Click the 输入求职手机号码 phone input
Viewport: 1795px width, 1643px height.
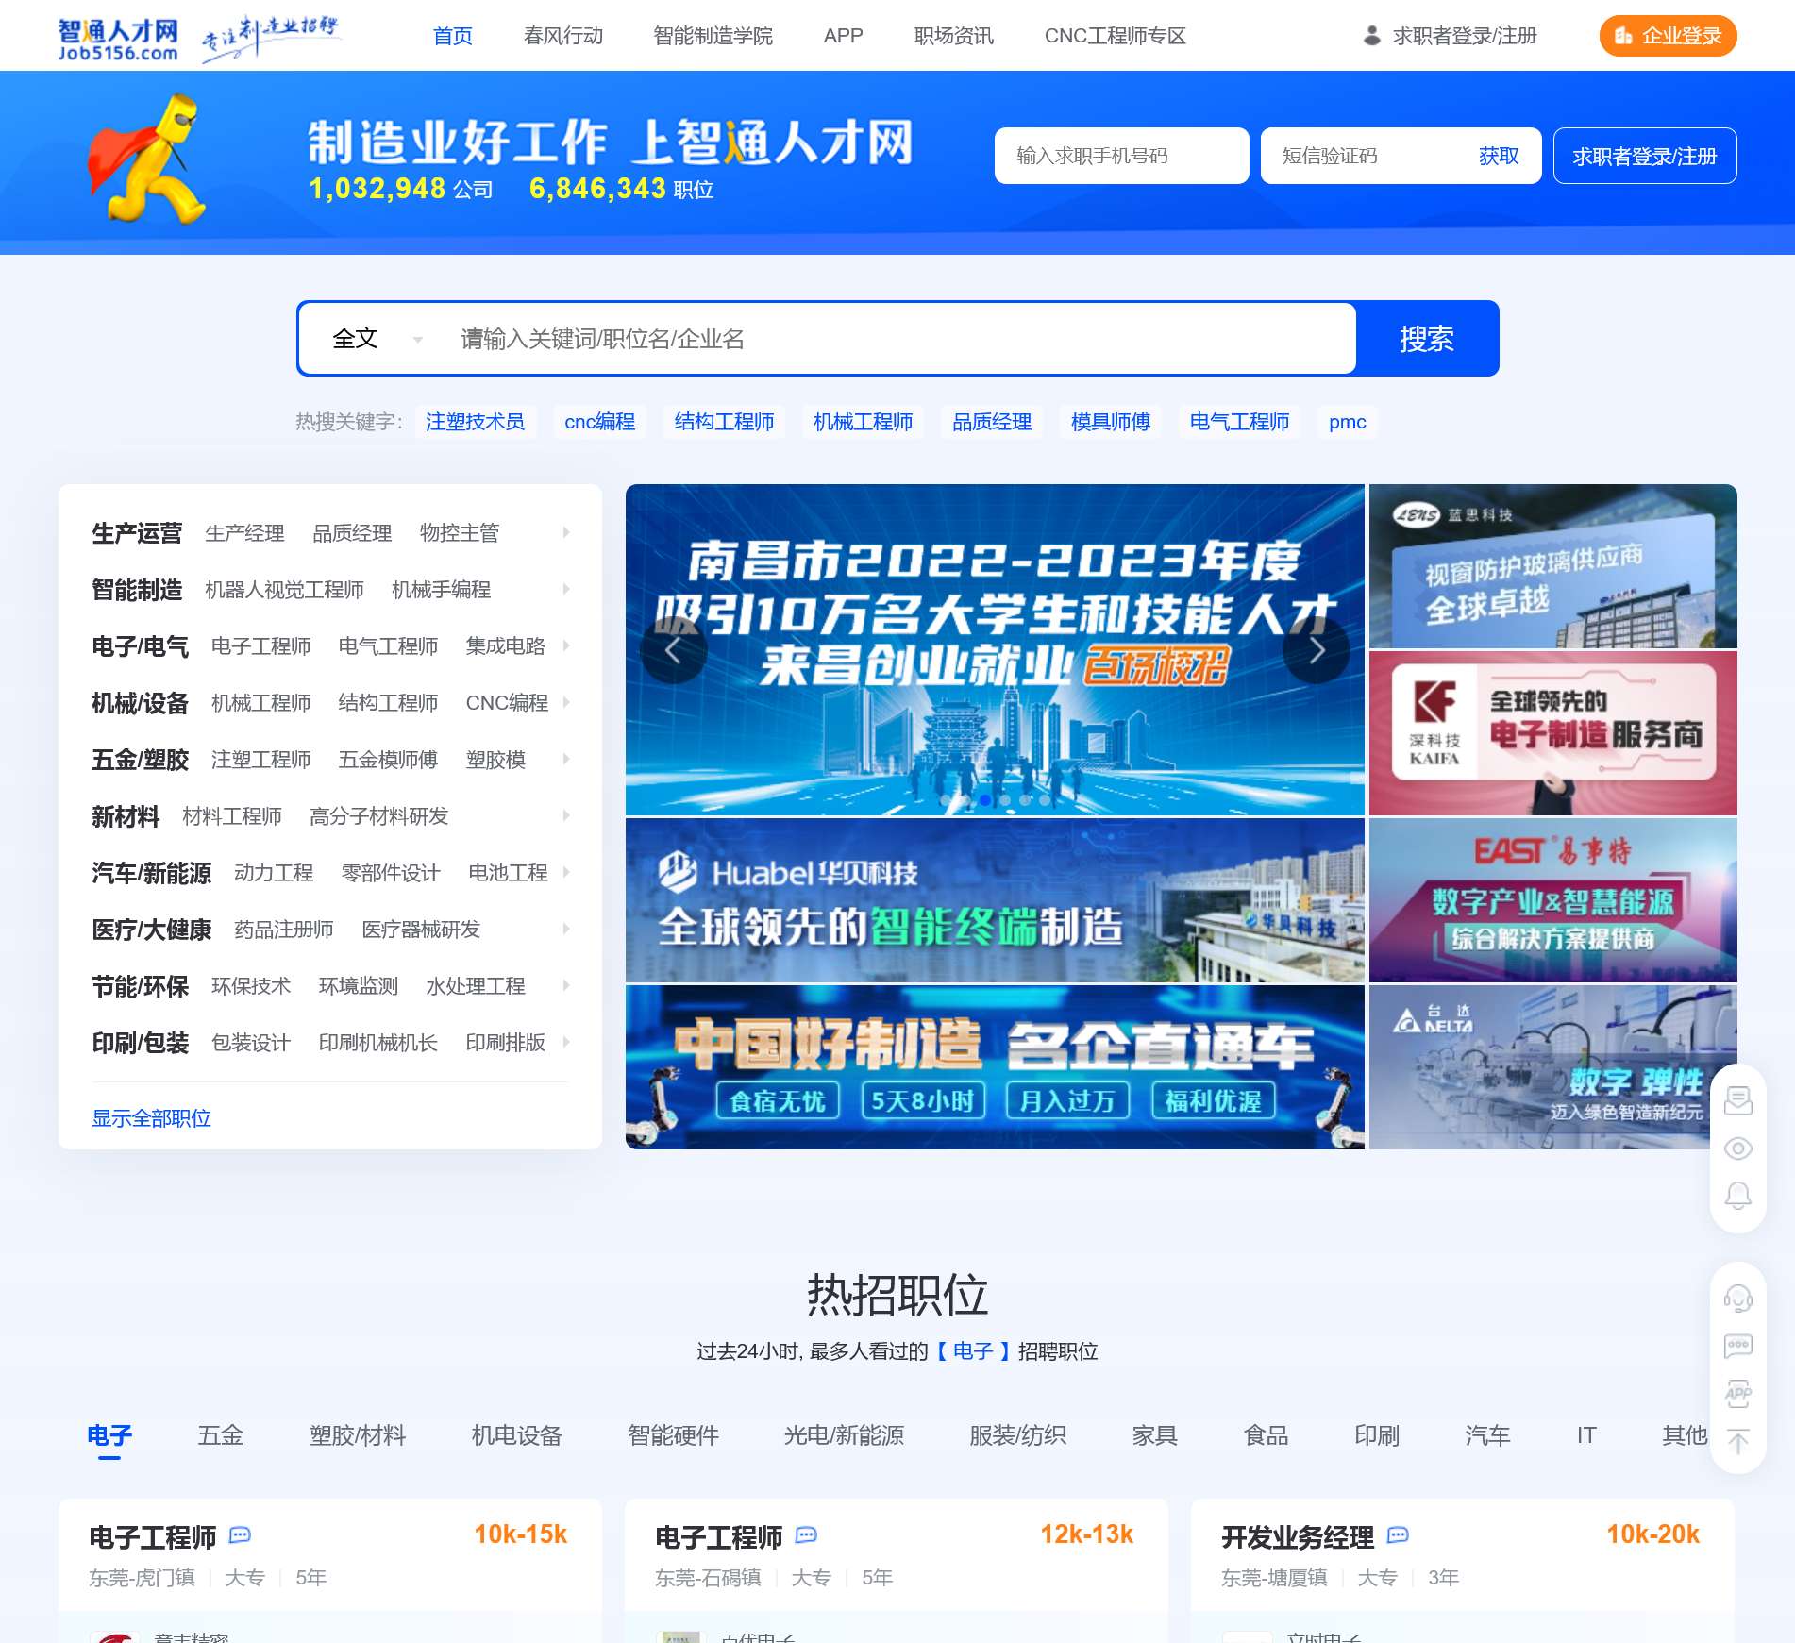[1121, 156]
